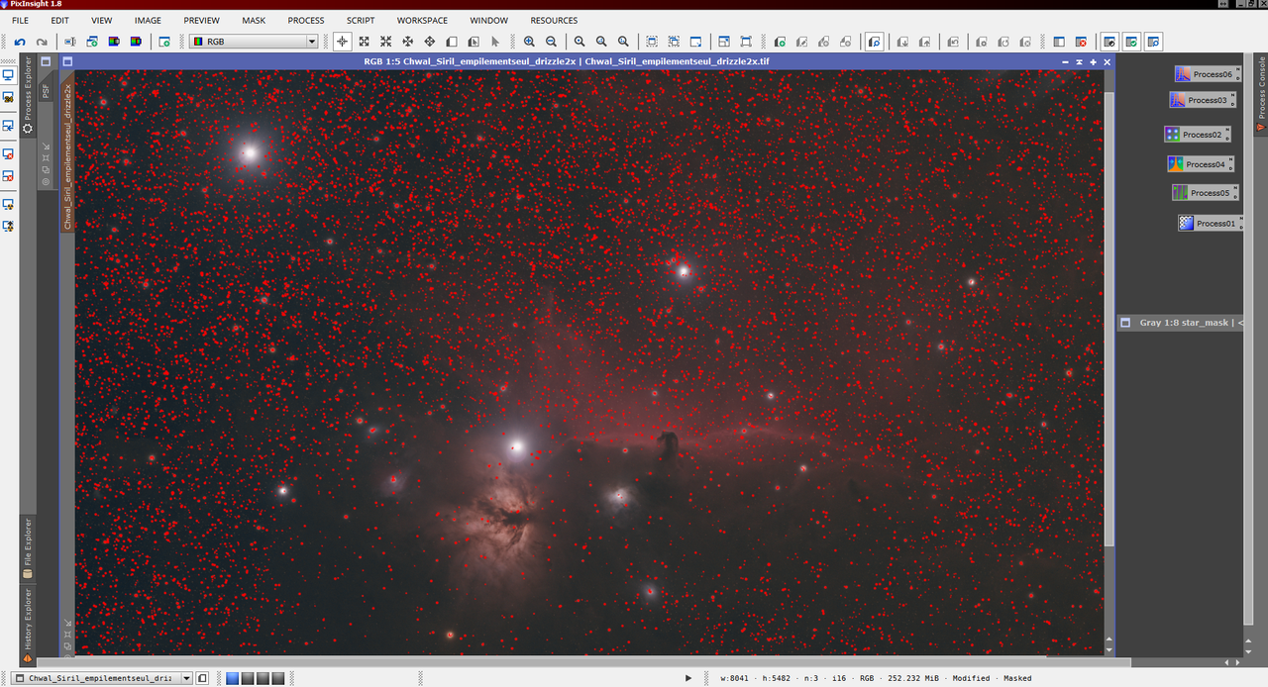Open the Chwal_Siril view selector dropdown
The width and height of the screenshot is (1268, 687).
pyautogui.click(x=102, y=678)
